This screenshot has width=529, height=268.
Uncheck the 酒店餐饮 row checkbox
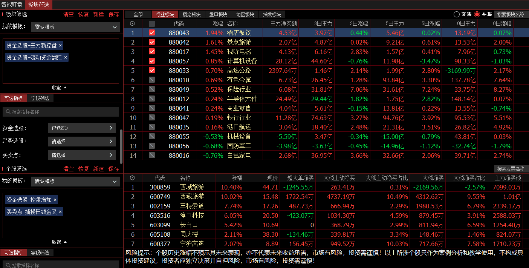[x=152, y=33]
